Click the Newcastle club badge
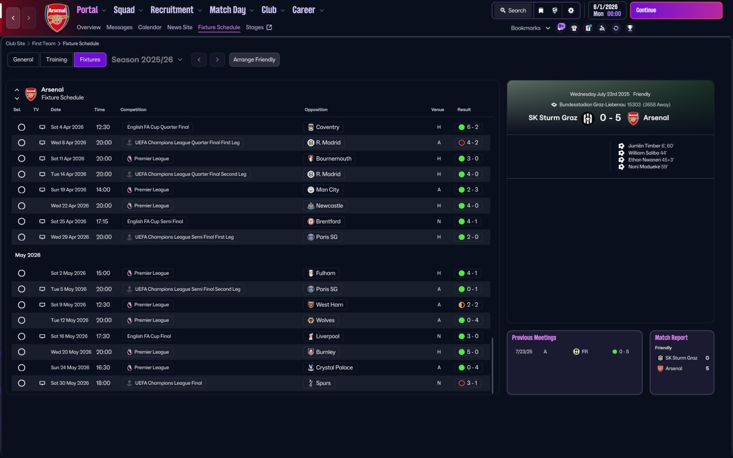Screen dimensions: 733x458 [310, 206]
